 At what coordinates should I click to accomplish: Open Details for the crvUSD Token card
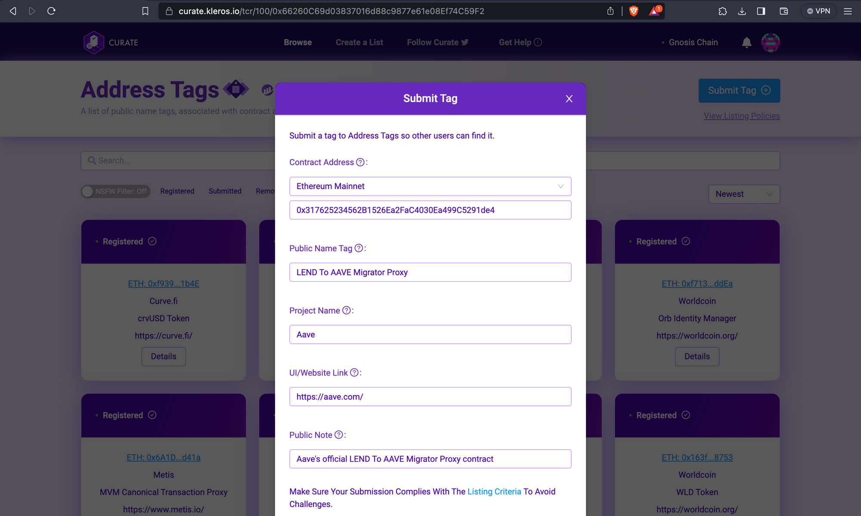click(163, 356)
